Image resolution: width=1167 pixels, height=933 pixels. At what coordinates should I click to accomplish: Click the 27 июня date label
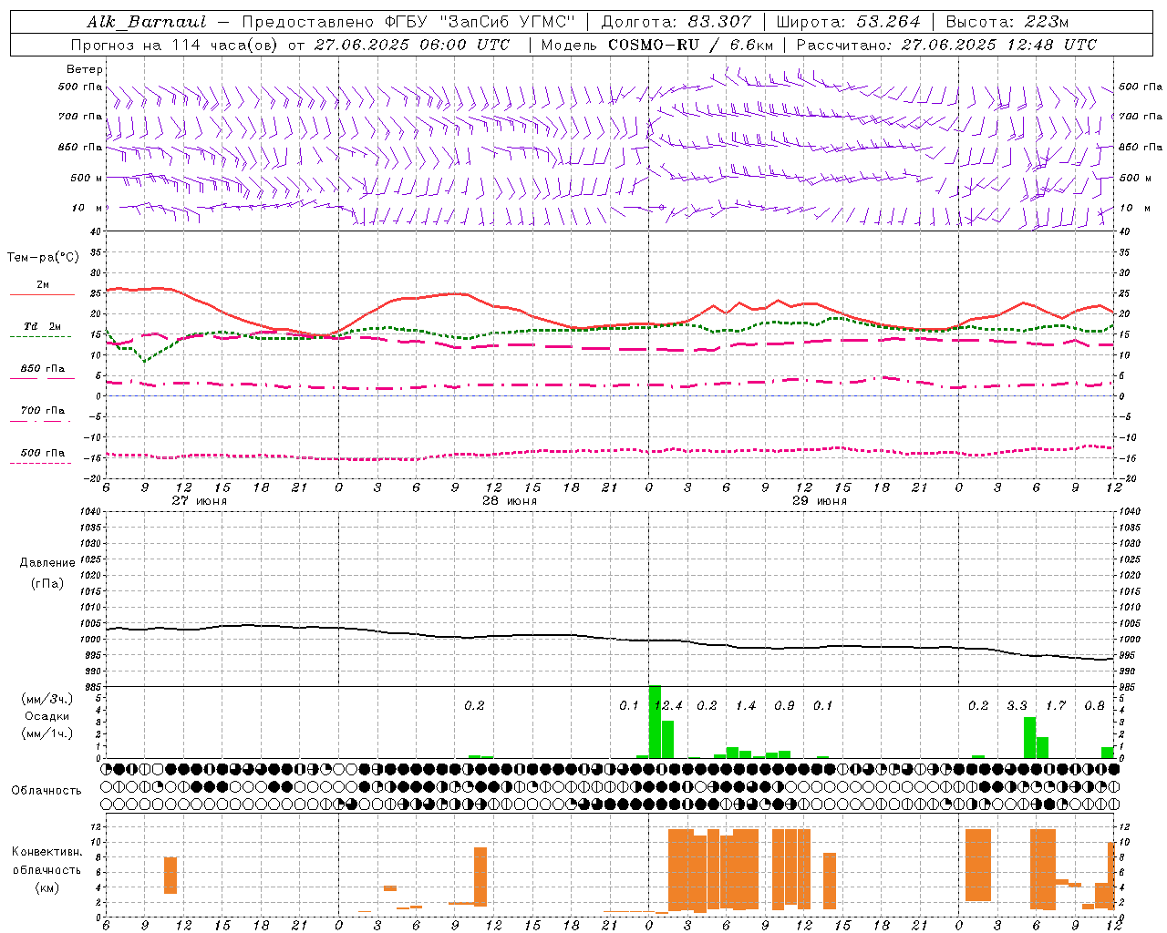point(200,501)
